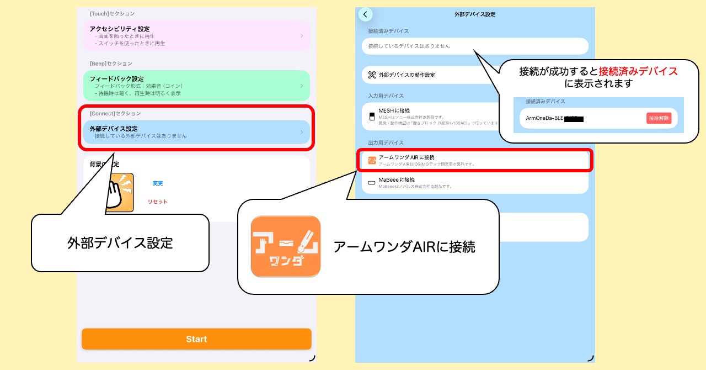
Task: Connect via the highlighted アームワンダAIRに接続 row
Action: click(x=474, y=160)
